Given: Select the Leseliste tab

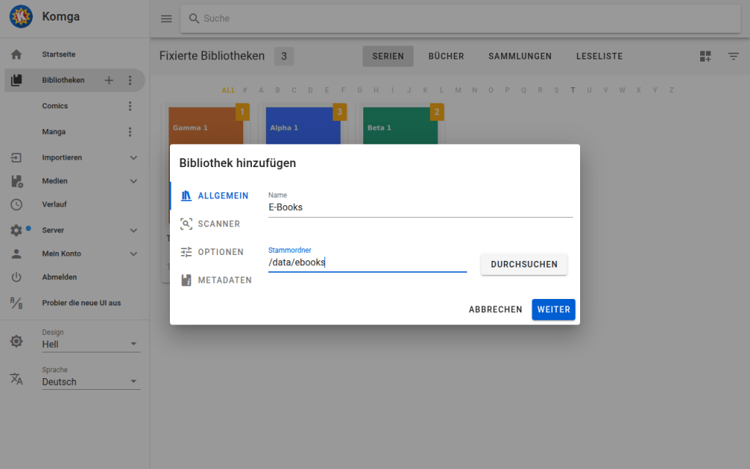Looking at the screenshot, I should tap(599, 56).
